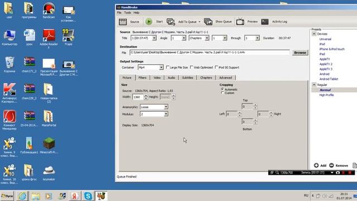Open the Show Queue icon
This screenshot has width=357, height=201.
click(x=208, y=22)
